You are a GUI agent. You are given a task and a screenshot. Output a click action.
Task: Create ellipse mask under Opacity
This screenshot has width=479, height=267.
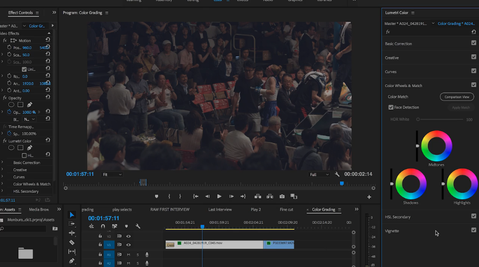tap(11, 105)
